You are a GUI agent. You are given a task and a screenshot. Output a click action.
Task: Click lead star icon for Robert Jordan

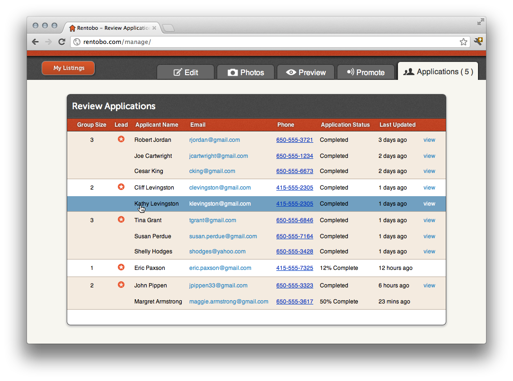[x=121, y=139]
